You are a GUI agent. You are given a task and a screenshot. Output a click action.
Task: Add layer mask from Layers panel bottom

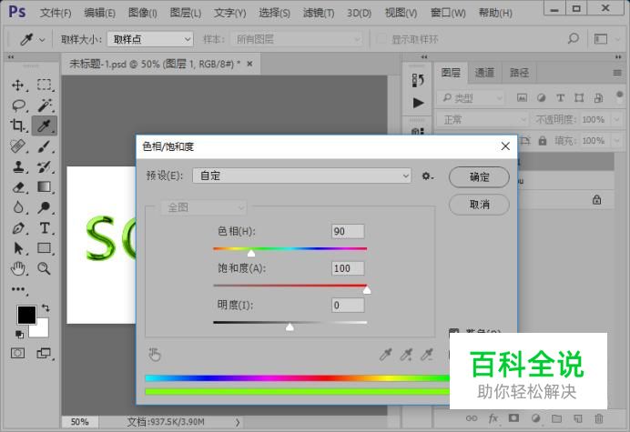pyautogui.click(x=513, y=418)
